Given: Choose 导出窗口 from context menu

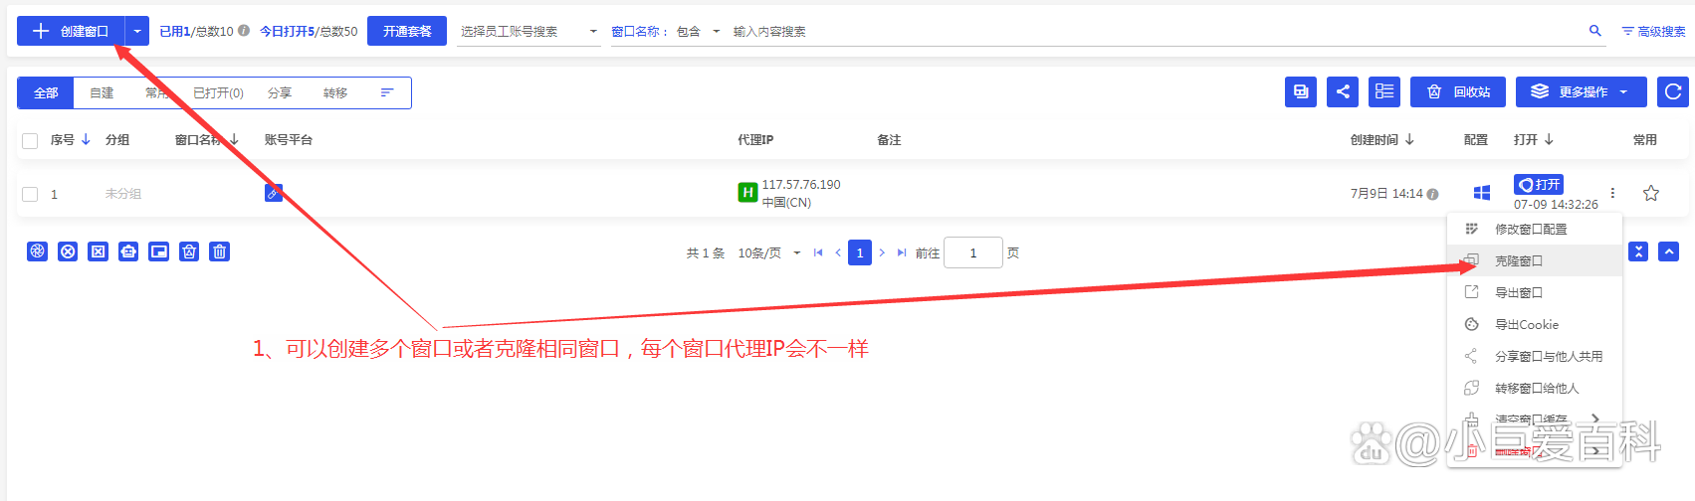Looking at the screenshot, I should [x=1535, y=292].
